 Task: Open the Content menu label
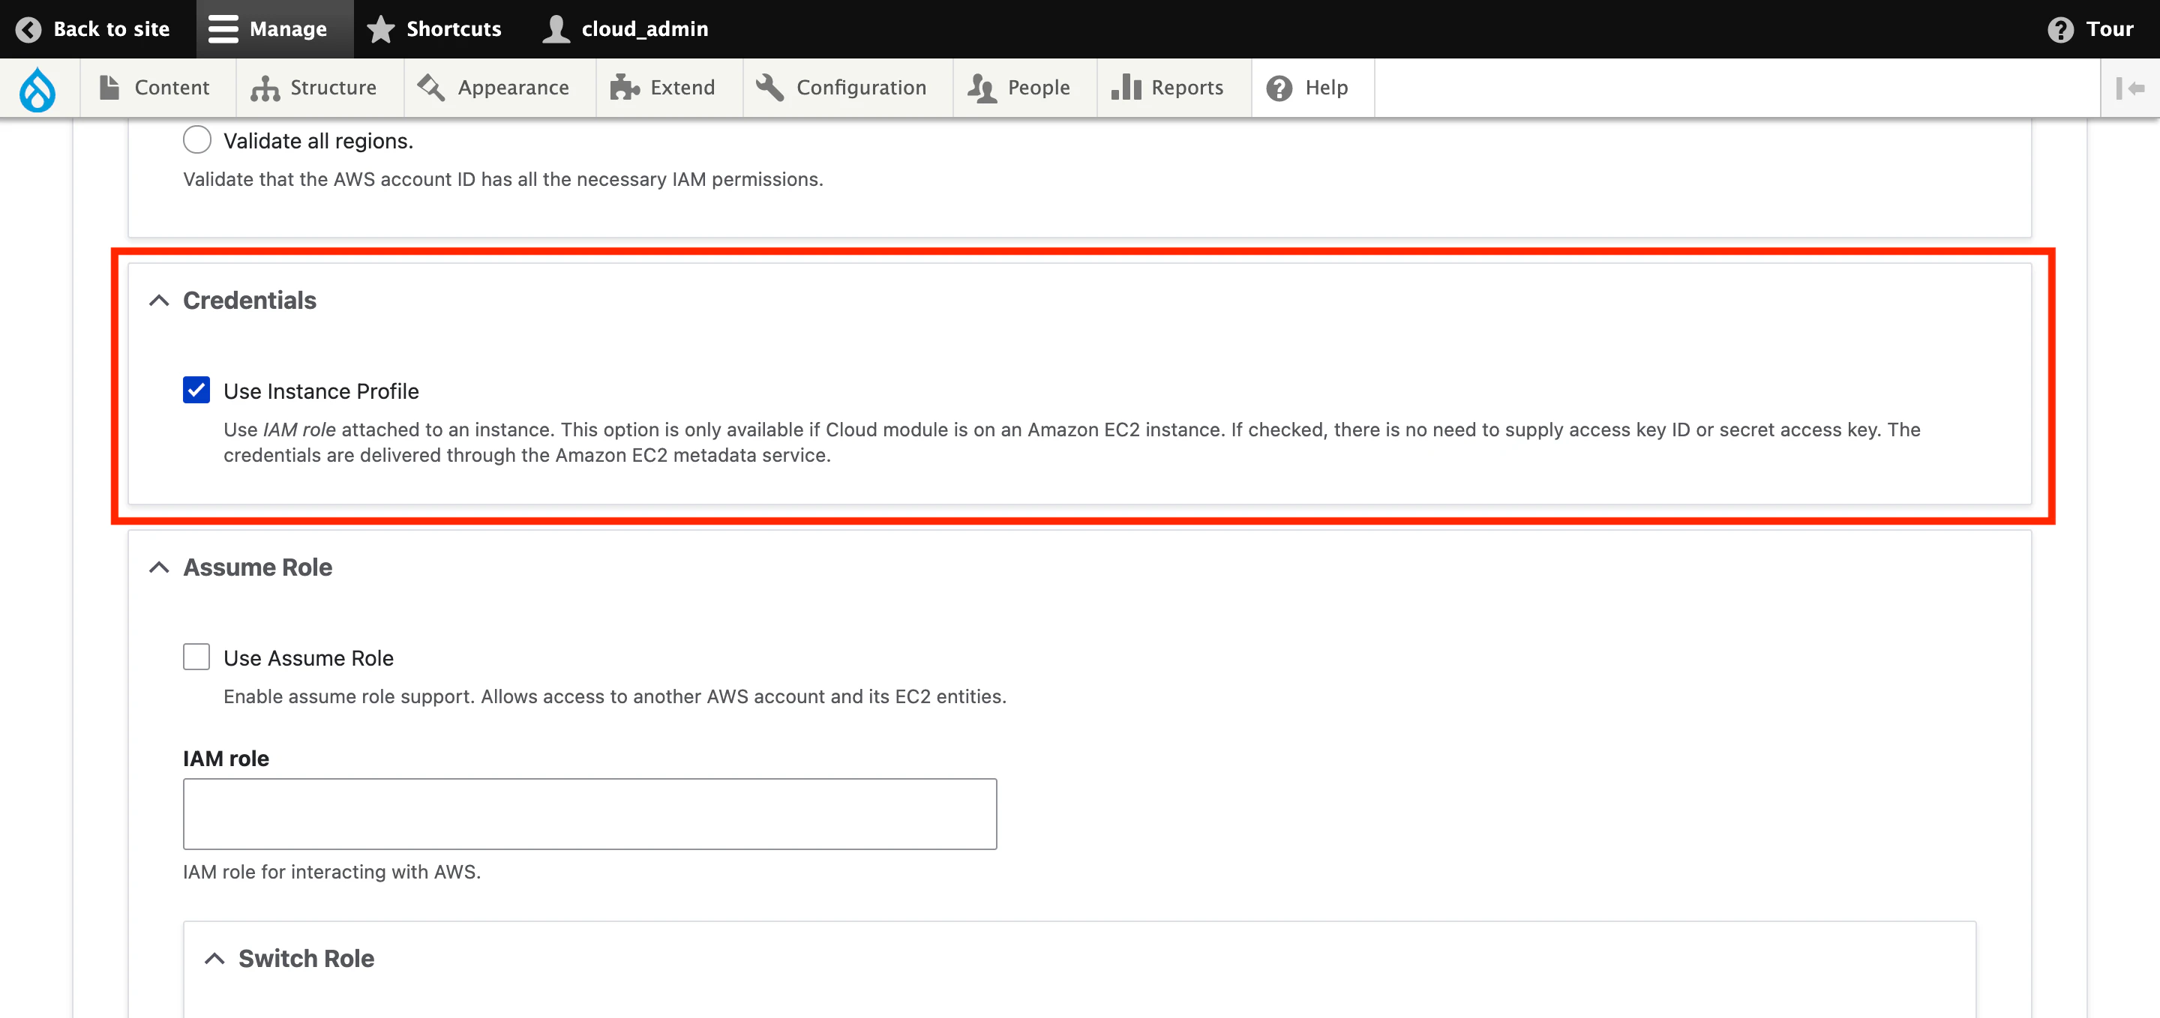click(x=172, y=87)
